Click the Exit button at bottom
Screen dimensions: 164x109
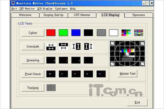click(x=137, y=102)
